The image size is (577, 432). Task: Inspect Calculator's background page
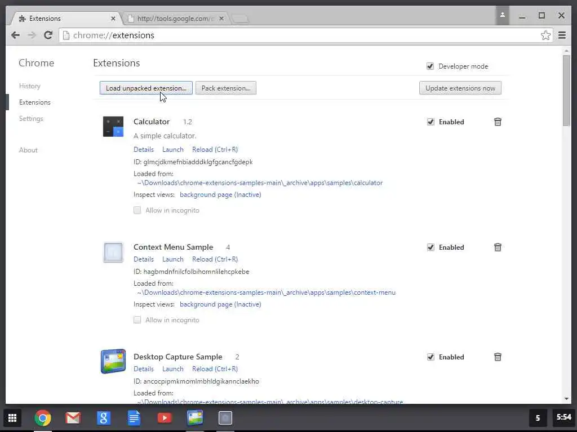point(220,195)
